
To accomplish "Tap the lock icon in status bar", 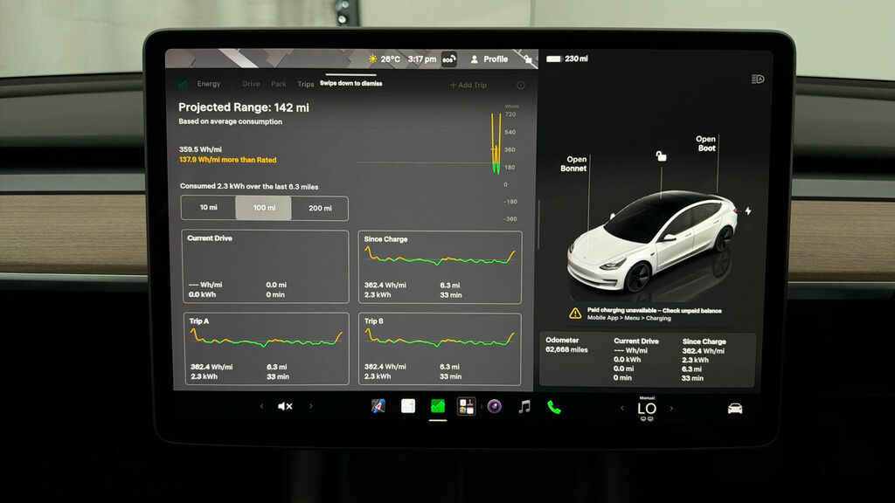I will pos(528,59).
